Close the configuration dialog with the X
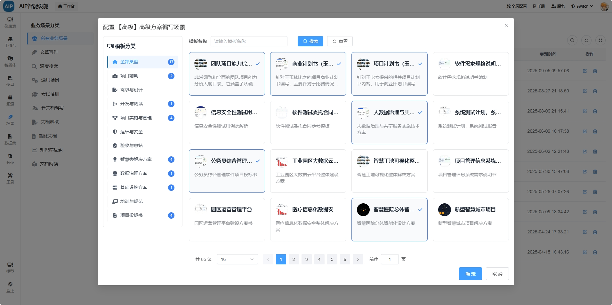Image resolution: width=612 pixels, height=305 pixels. click(506, 26)
